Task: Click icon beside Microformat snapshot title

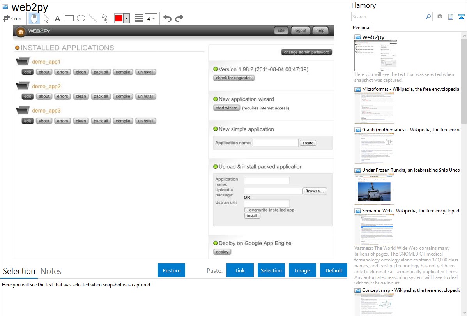Action: [357, 89]
